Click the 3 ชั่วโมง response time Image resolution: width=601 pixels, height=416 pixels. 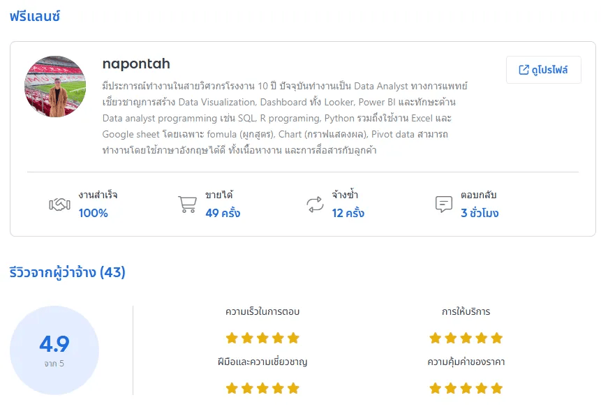coord(480,213)
